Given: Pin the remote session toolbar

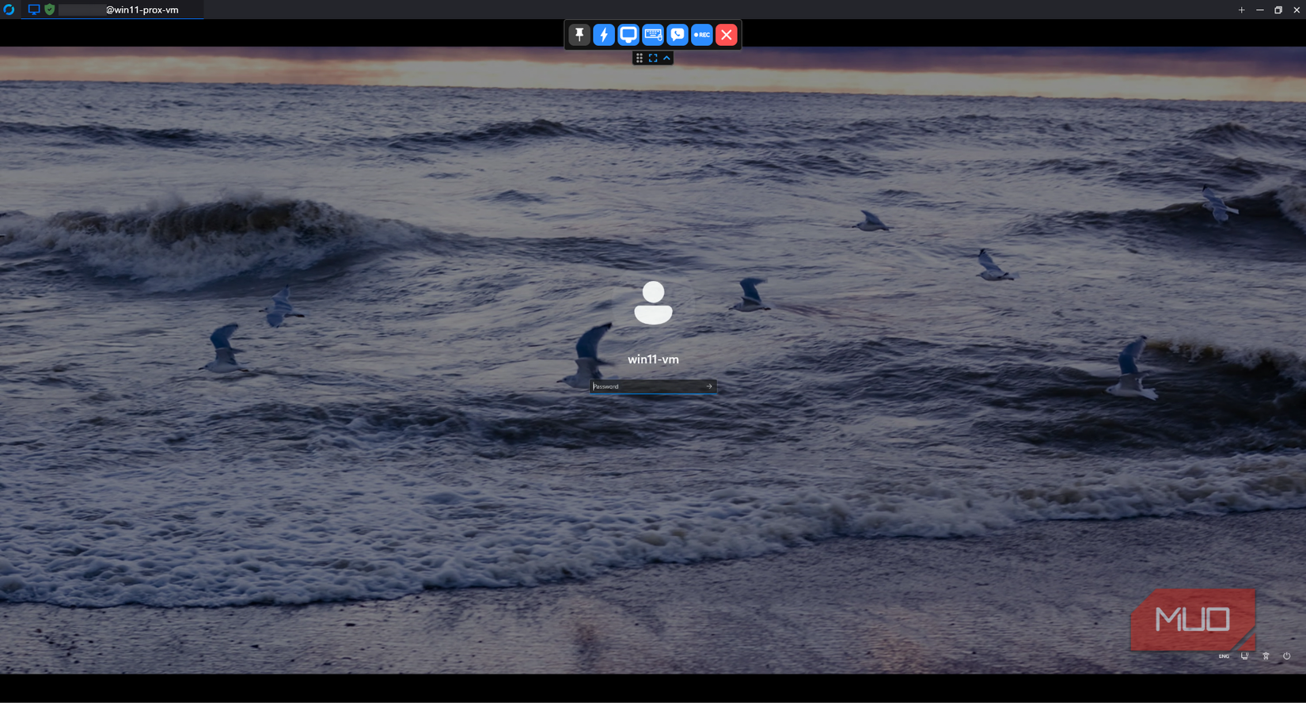Looking at the screenshot, I should click(x=579, y=35).
